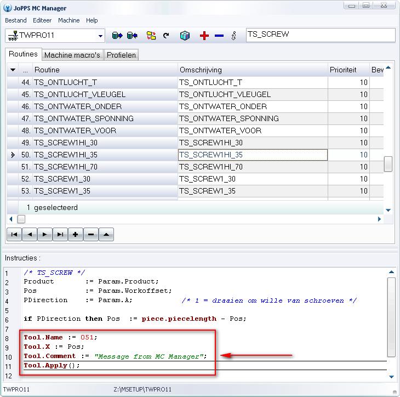Click the code editor scroll up arrow

pos(391,272)
